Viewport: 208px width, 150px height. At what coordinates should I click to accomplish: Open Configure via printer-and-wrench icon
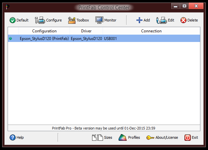pos(40,20)
